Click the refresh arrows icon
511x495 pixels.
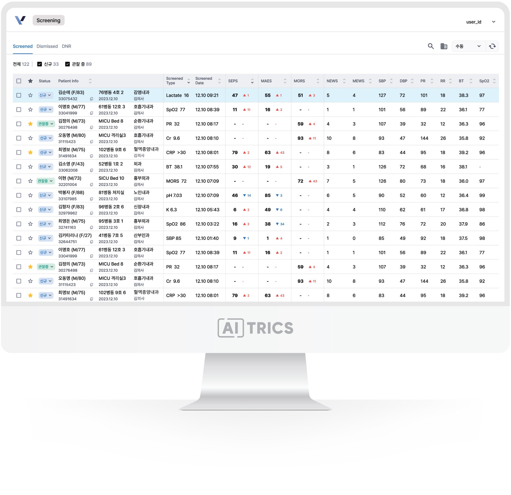(x=492, y=46)
